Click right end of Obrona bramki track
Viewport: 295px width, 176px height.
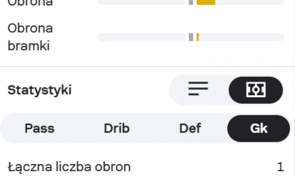281,37
